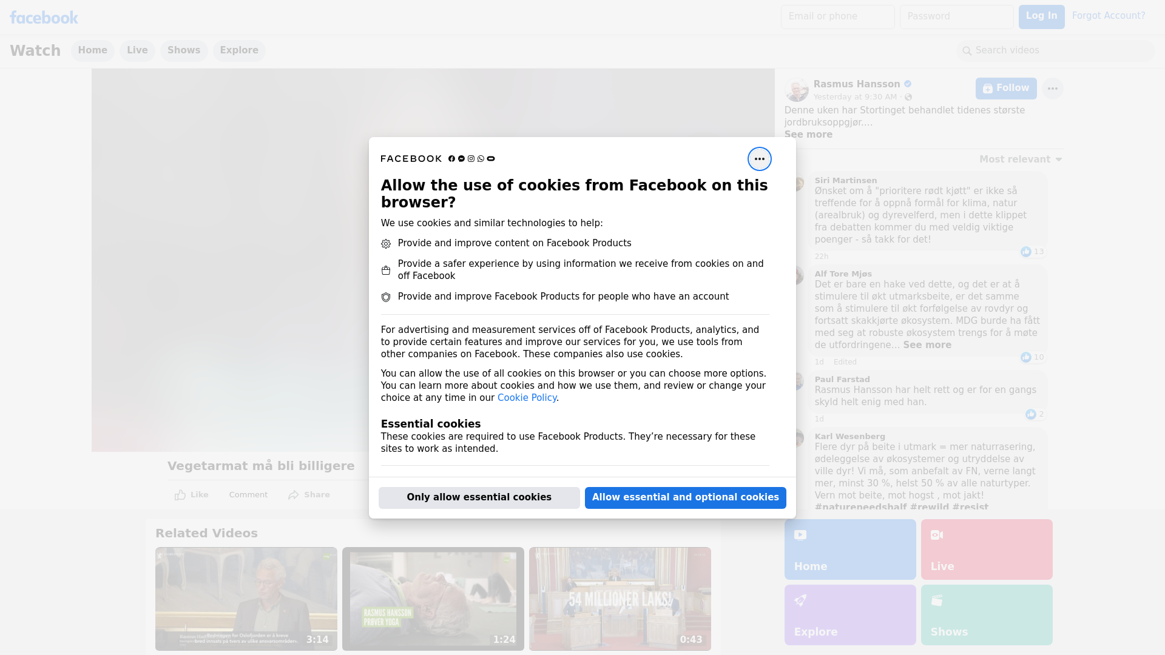This screenshot has height=655, width=1165.
Task: Open the related video with 3:14 duration
Action: 246,599
